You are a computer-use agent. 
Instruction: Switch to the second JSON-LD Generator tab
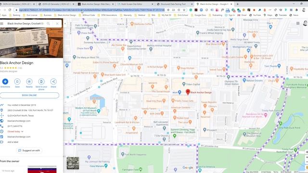57,4
